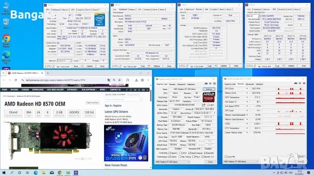314x176 pixels.
Task: Open GPU Clock sensor dropdown arrow
Action: pyautogui.click(x=247, y=88)
